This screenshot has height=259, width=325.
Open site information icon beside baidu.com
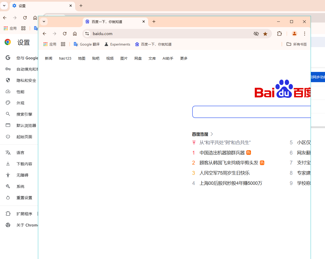(x=87, y=34)
